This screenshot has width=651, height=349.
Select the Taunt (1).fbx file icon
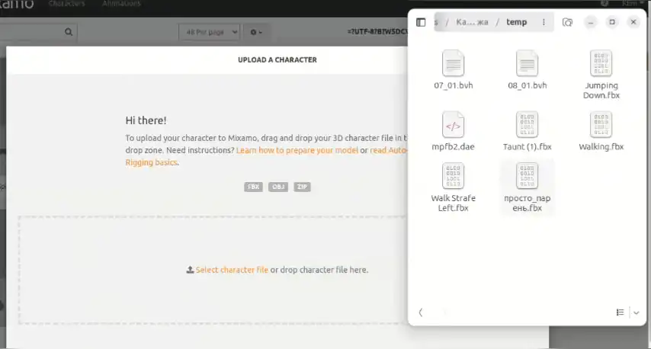[x=527, y=124]
